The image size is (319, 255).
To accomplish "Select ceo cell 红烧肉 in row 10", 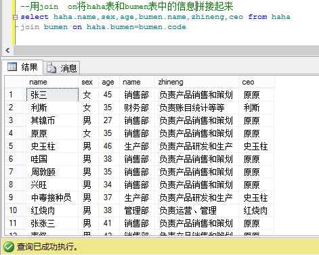I will [x=256, y=210].
